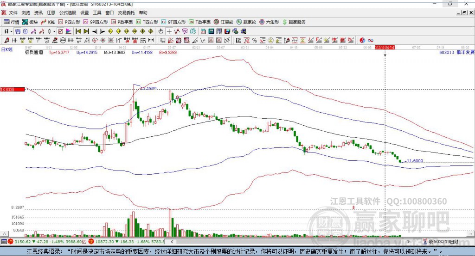This screenshot has height=256, width=475.
Task: Click the Tp=15.3717 indicator value
Action: (59, 53)
